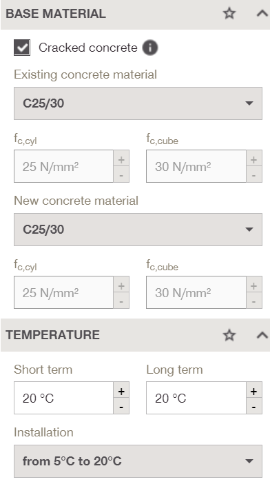
Task: Decrease Long term temperature with minus
Action: coord(254,407)
